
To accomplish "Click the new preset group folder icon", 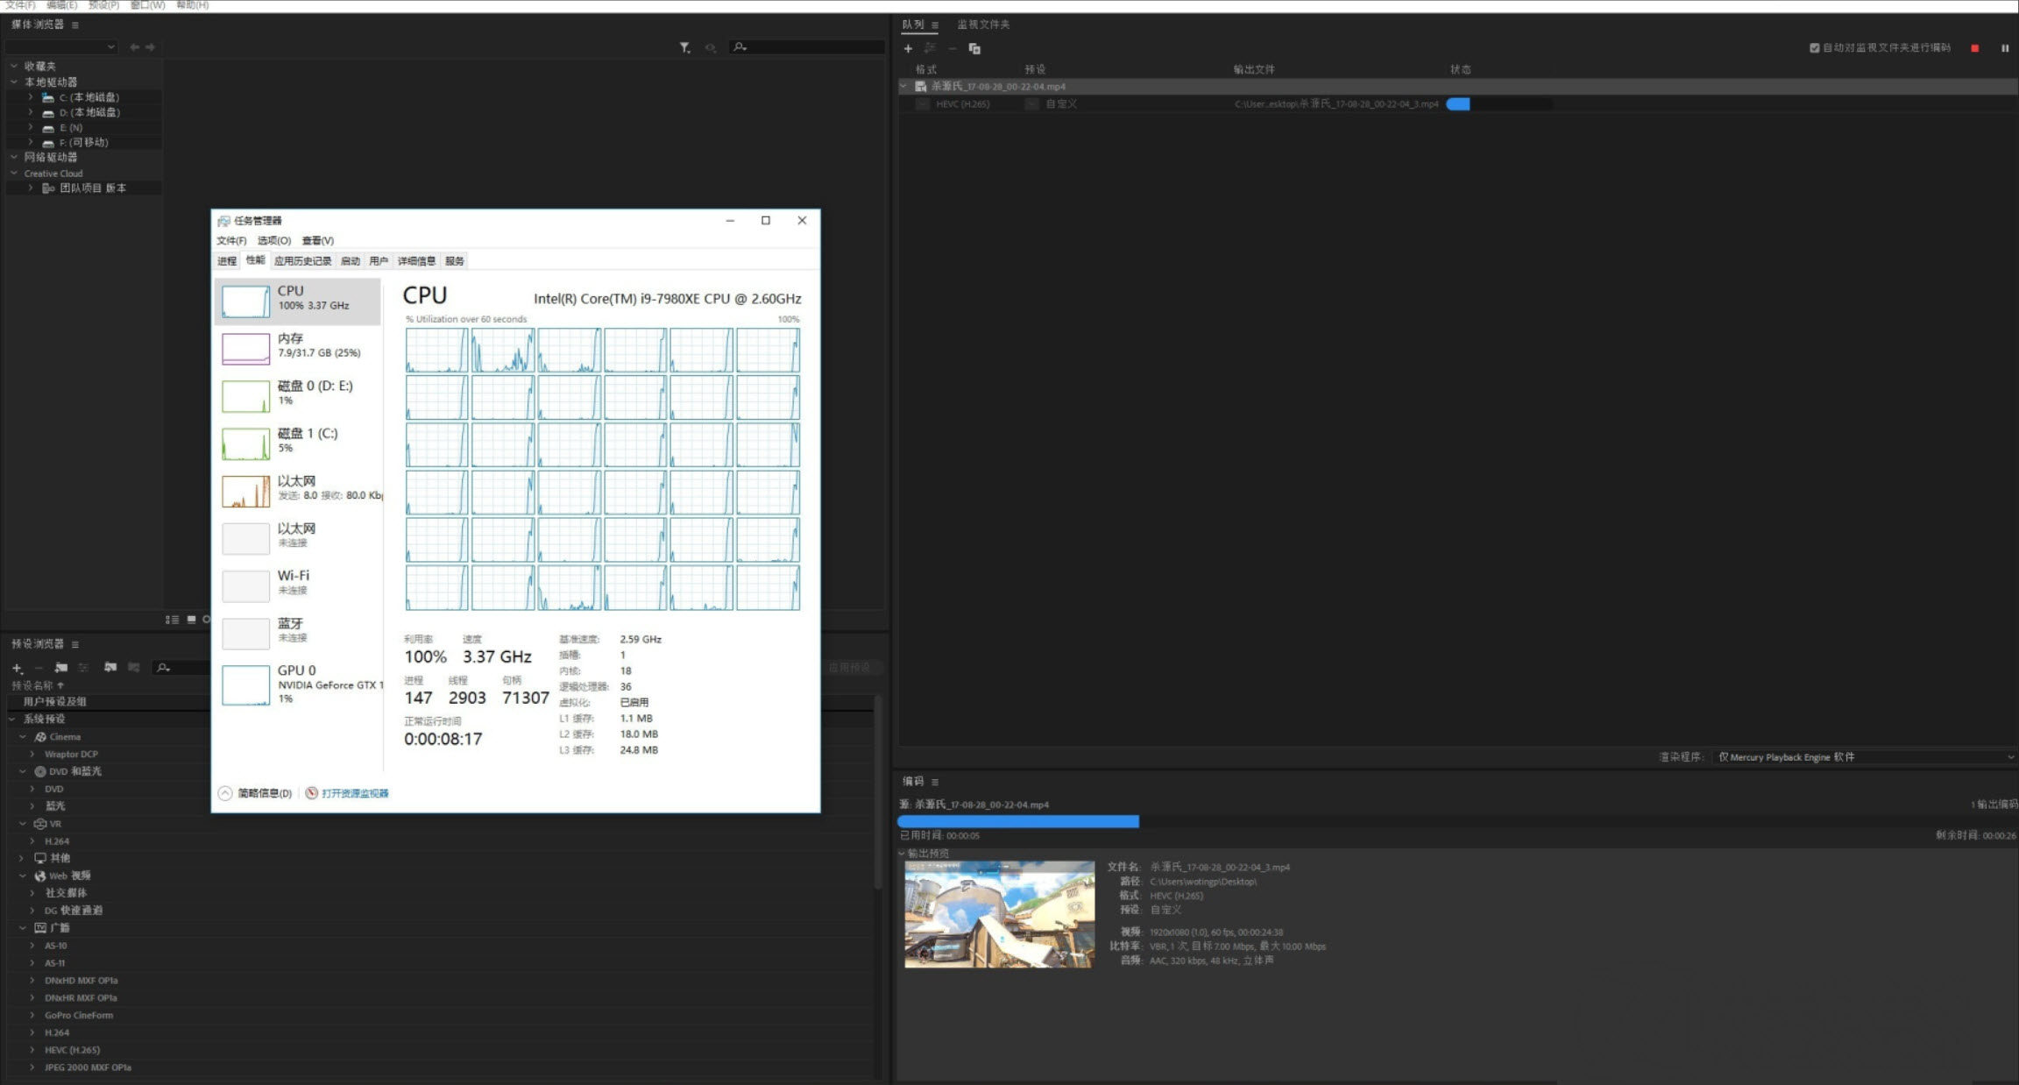I will click(61, 668).
